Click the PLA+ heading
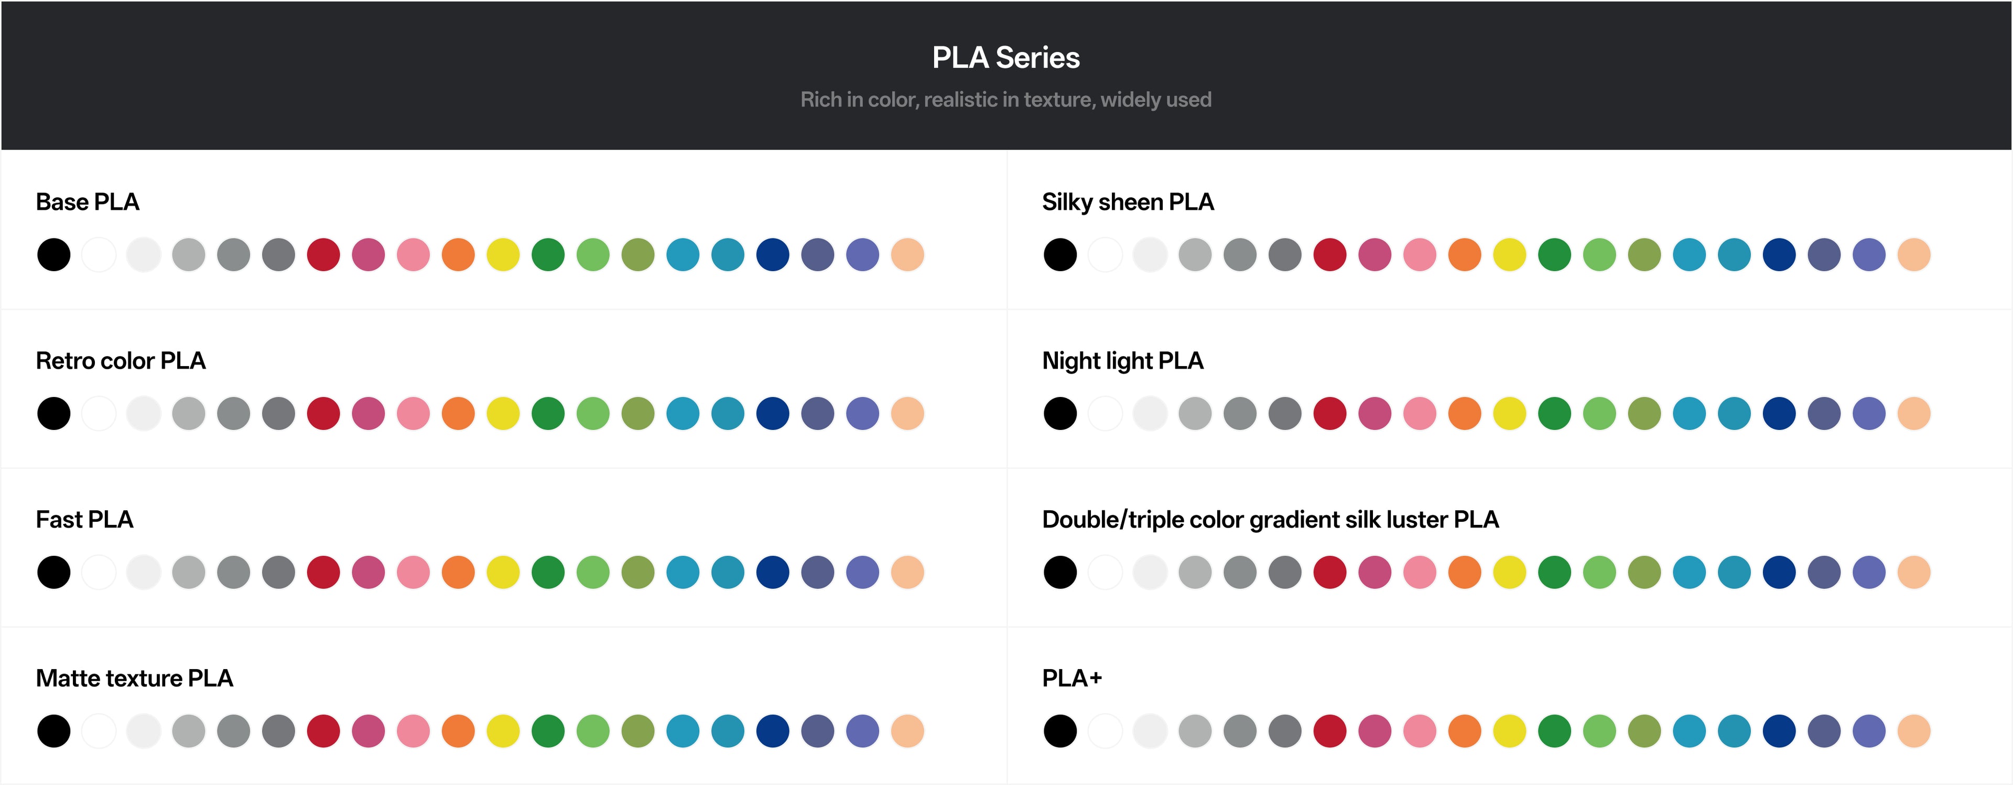Screen dimensions: 2013x785 tap(1072, 678)
